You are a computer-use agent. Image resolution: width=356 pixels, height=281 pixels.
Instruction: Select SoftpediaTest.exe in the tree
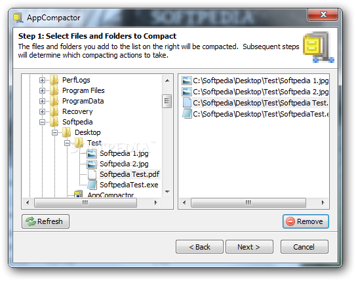pyautogui.click(x=129, y=185)
